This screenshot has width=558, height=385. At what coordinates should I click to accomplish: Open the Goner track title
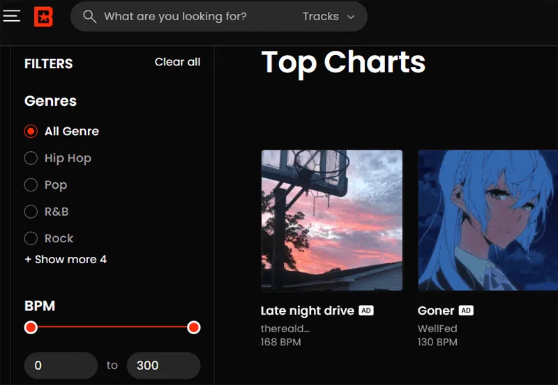436,311
